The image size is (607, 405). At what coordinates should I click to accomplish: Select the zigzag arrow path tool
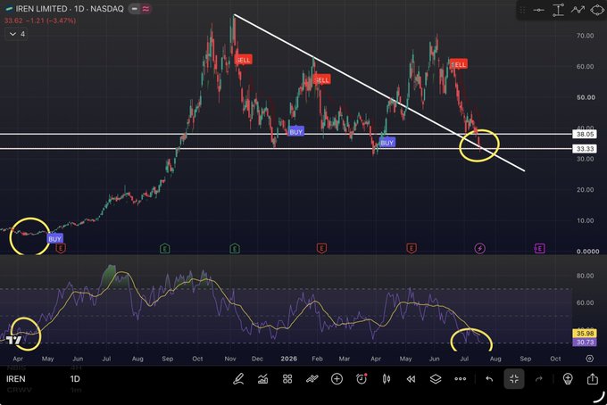(x=578, y=10)
